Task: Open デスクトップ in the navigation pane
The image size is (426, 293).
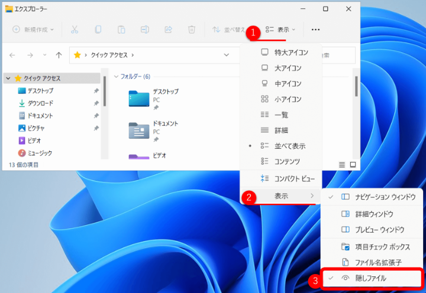Action: click(x=40, y=90)
